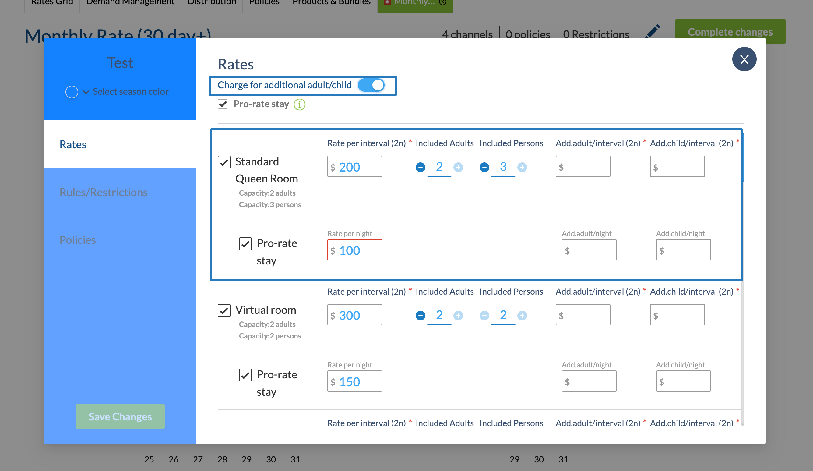
Task: Uncheck Virtual room Pro-rate stay checkbox
Action: 245,375
